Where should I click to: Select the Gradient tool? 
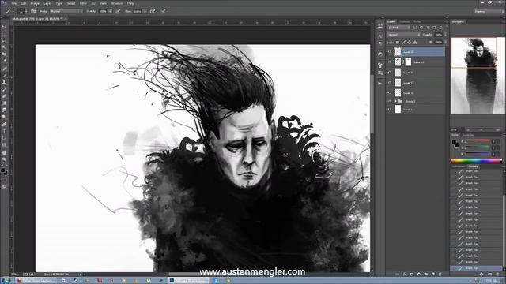4,103
